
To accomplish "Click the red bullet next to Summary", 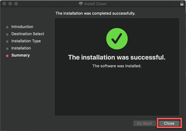I will click(7, 56).
